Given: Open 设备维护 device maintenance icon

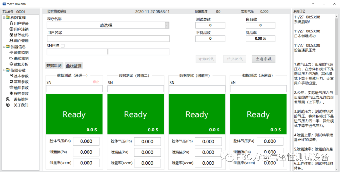Looking at the screenshot, I should click(x=8, y=99).
